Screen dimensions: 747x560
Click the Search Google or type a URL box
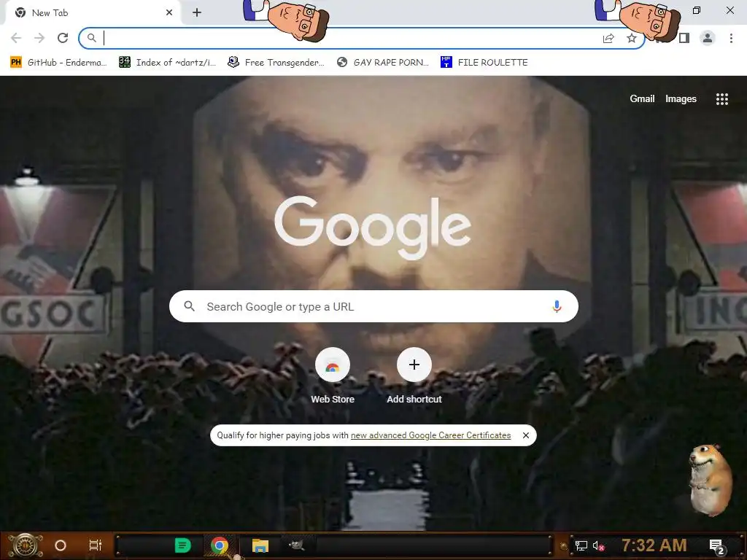click(x=373, y=306)
